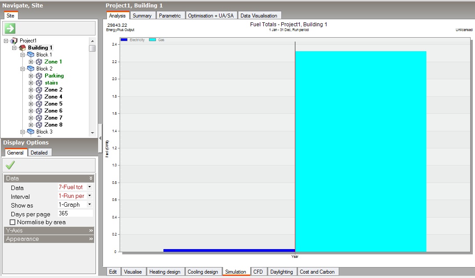Click the Block 3 cube icon
Image resolution: width=475 pixels, height=278 pixels.
tap(31, 132)
